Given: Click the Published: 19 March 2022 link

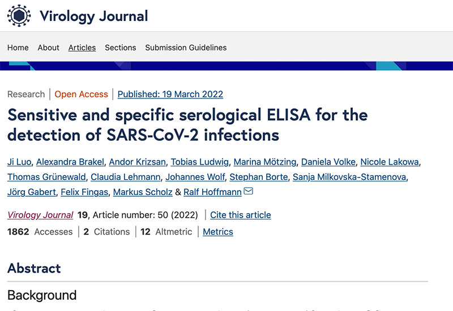Looking at the screenshot, I should tap(170, 94).
